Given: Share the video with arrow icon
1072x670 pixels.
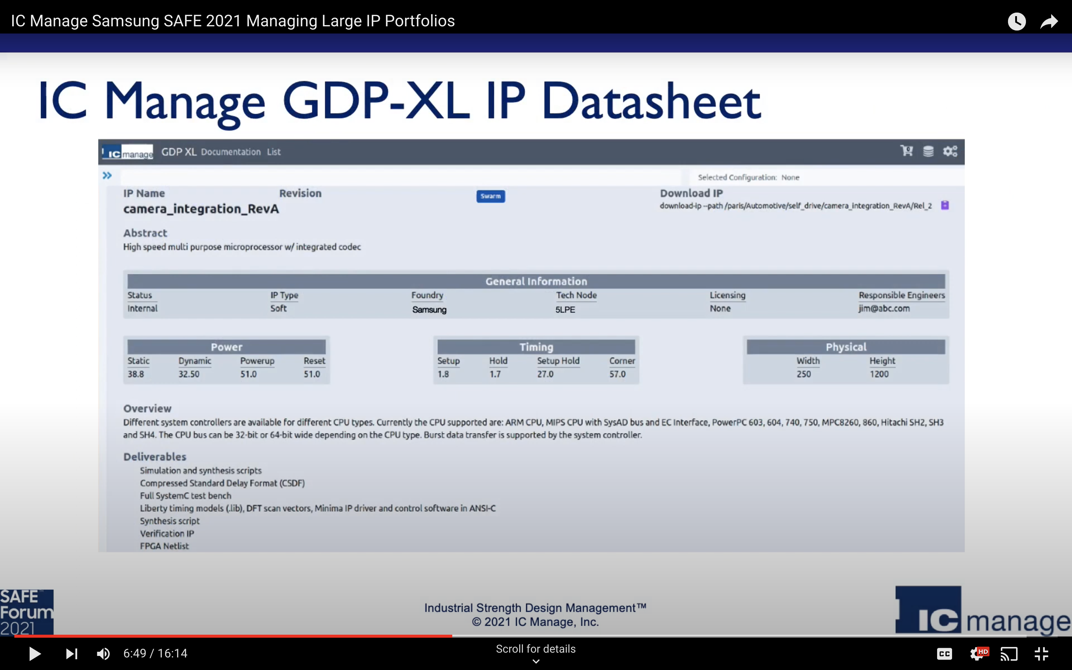Looking at the screenshot, I should pyautogui.click(x=1049, y=21).
